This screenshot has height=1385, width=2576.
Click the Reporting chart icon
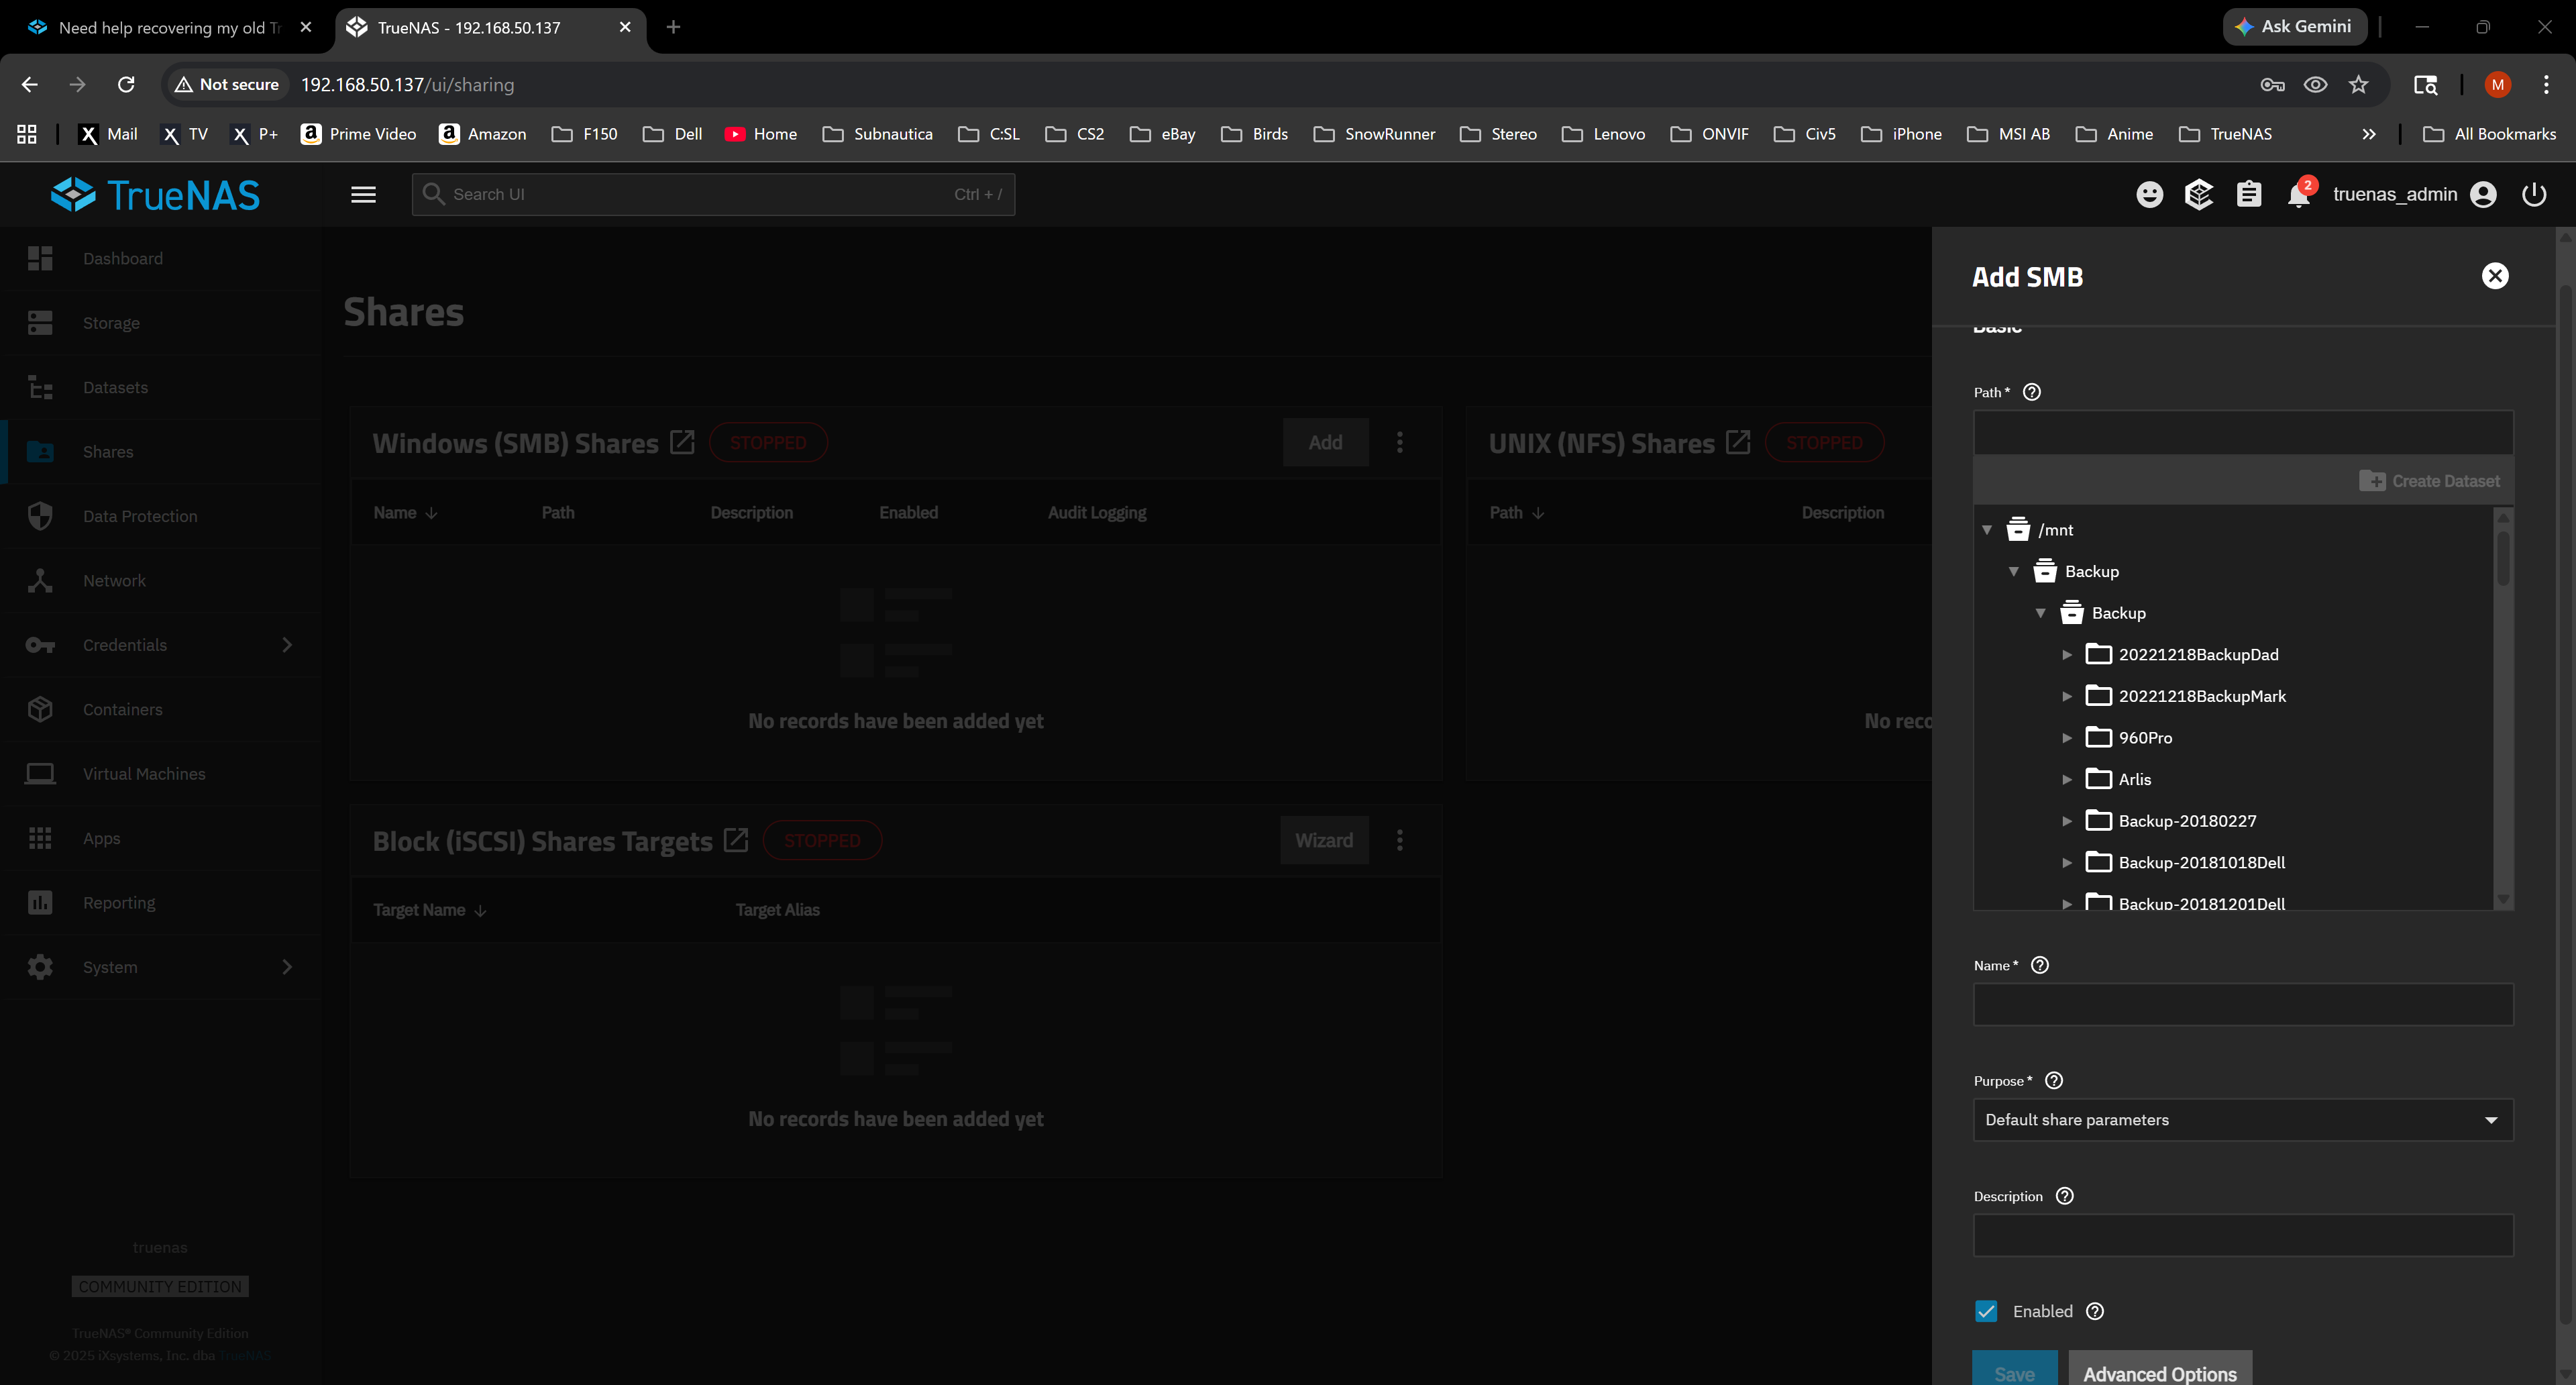(x=40, y=902)
